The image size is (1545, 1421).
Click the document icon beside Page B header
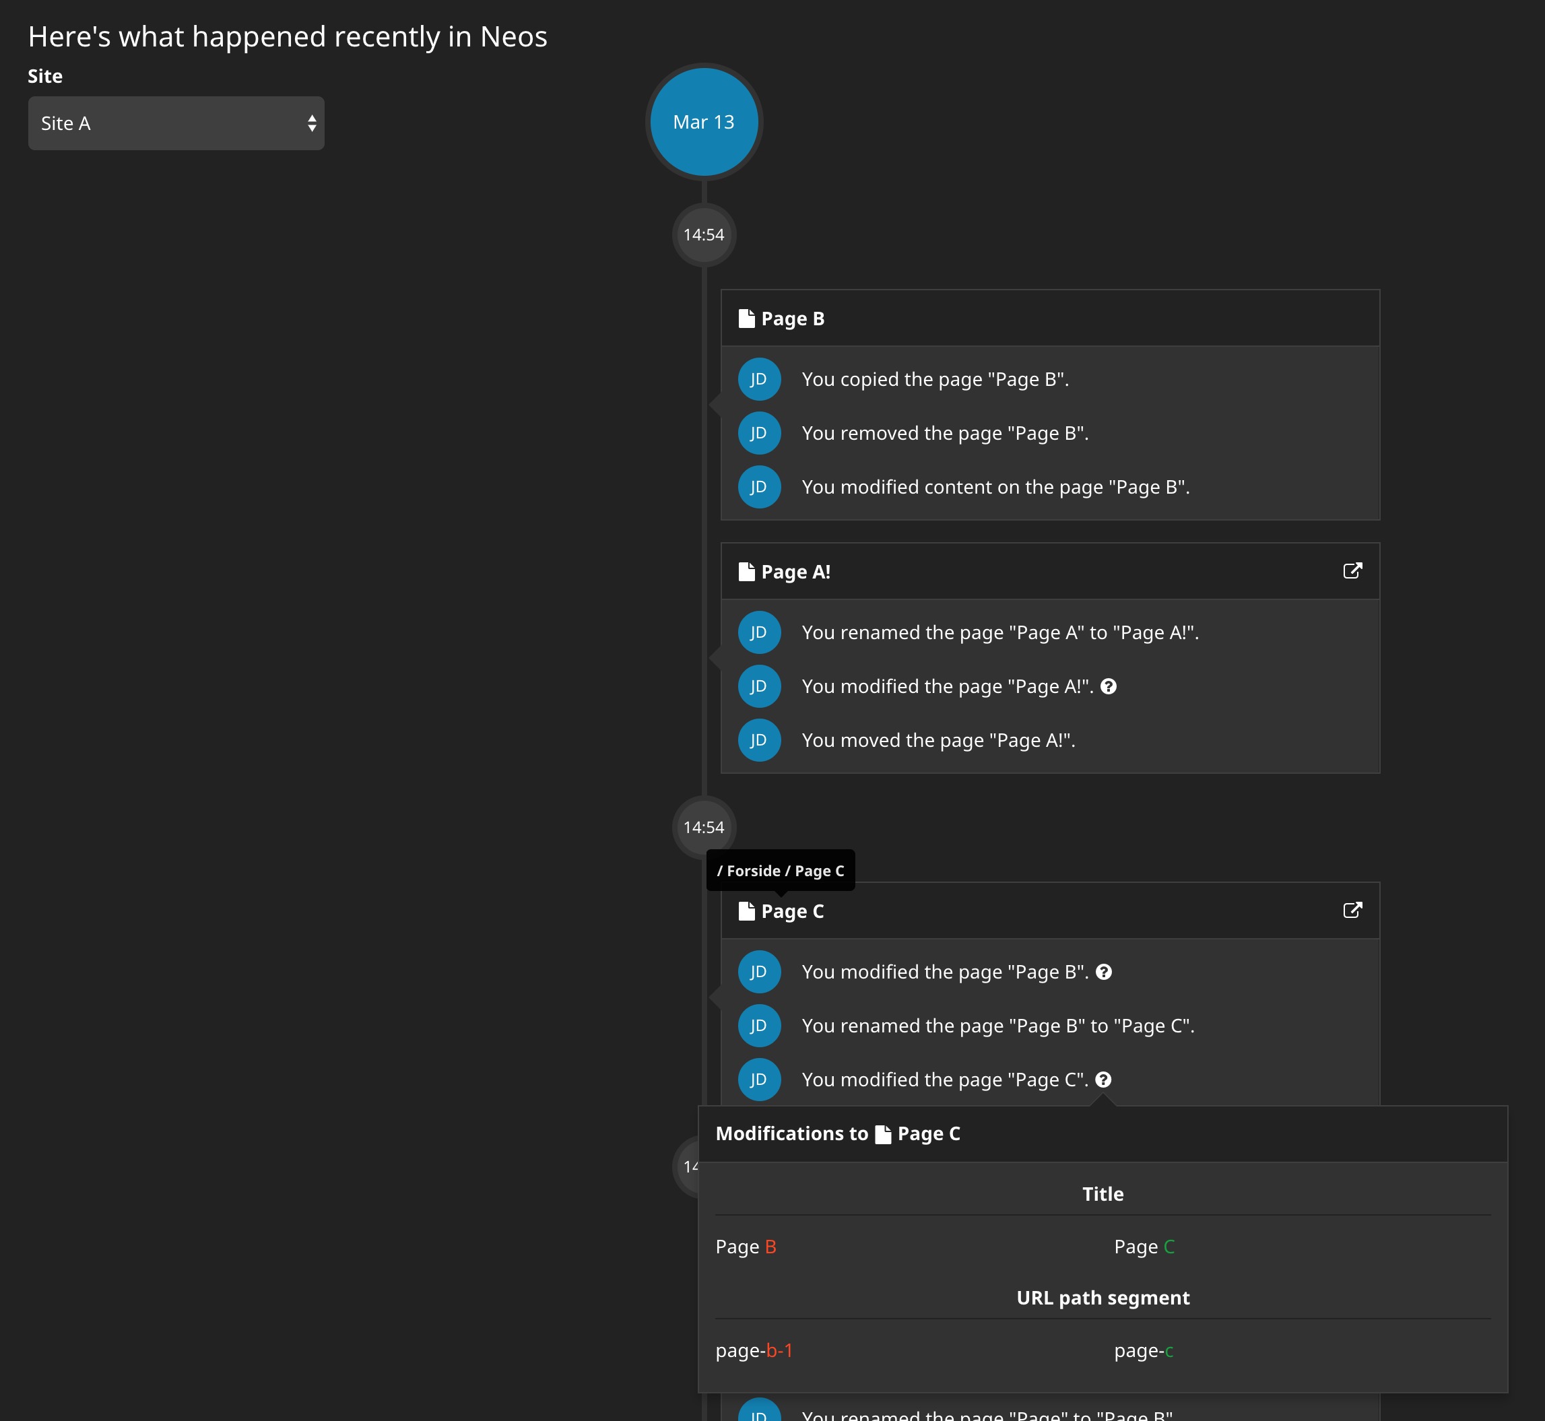tap(746, 319)
